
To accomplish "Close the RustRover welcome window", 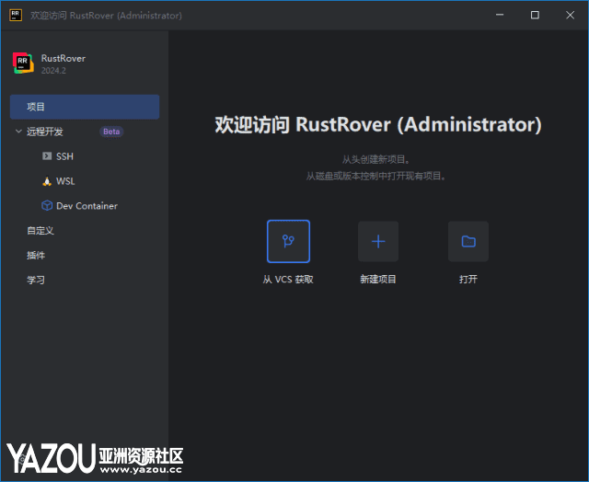I will 570,15.
